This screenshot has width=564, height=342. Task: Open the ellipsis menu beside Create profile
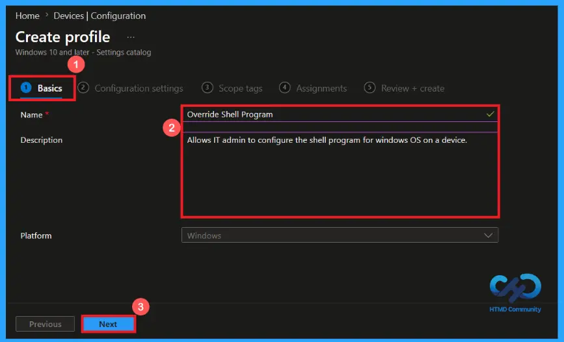click(x=131, y=37)
